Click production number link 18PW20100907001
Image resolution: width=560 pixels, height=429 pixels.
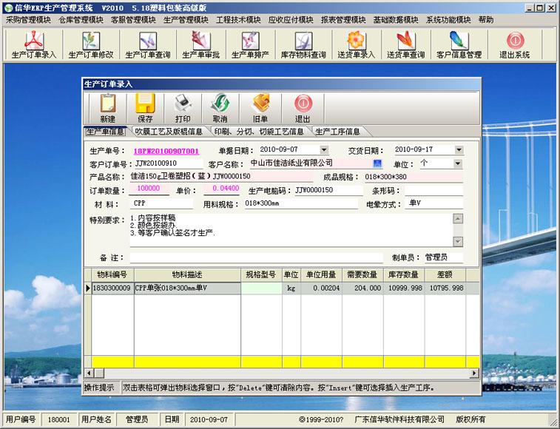point(166,151)
